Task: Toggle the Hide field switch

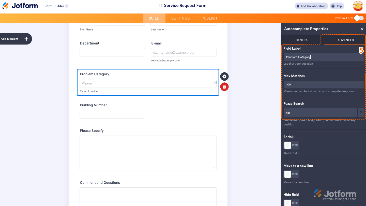Action: [291, 203]
